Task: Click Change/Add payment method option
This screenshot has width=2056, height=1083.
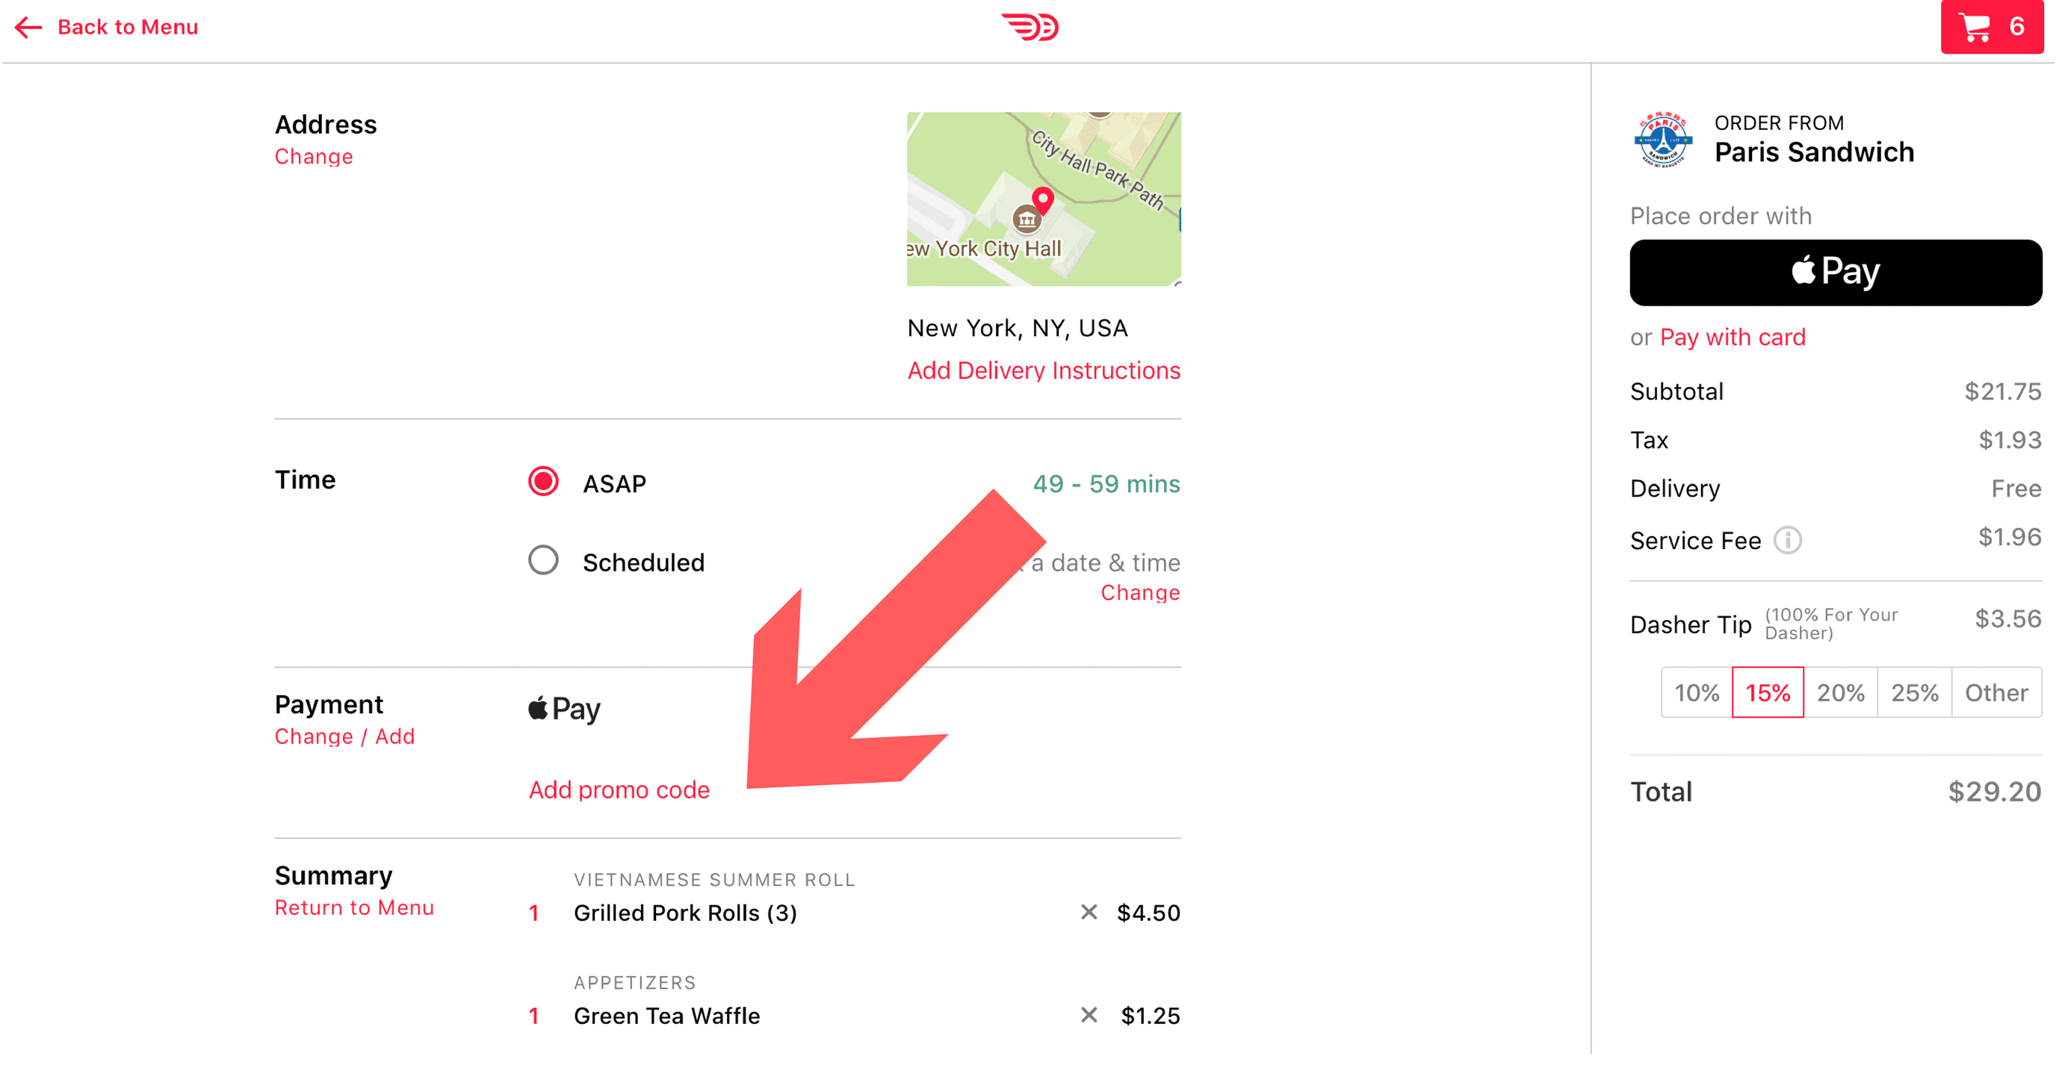Action: [x=343, y=735]
